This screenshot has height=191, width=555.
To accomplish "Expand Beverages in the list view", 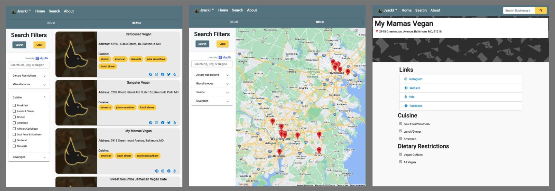I will (29, 157).
